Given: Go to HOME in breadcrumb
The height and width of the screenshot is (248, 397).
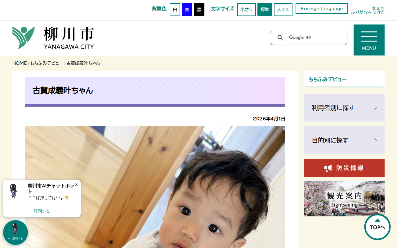Looking at the screenshot, I should click(x=20, y=63).
